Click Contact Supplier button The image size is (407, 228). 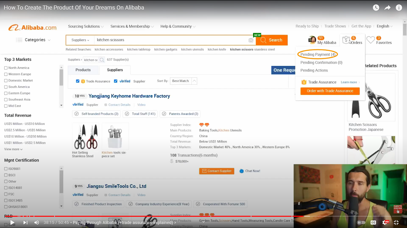(217, 171)
